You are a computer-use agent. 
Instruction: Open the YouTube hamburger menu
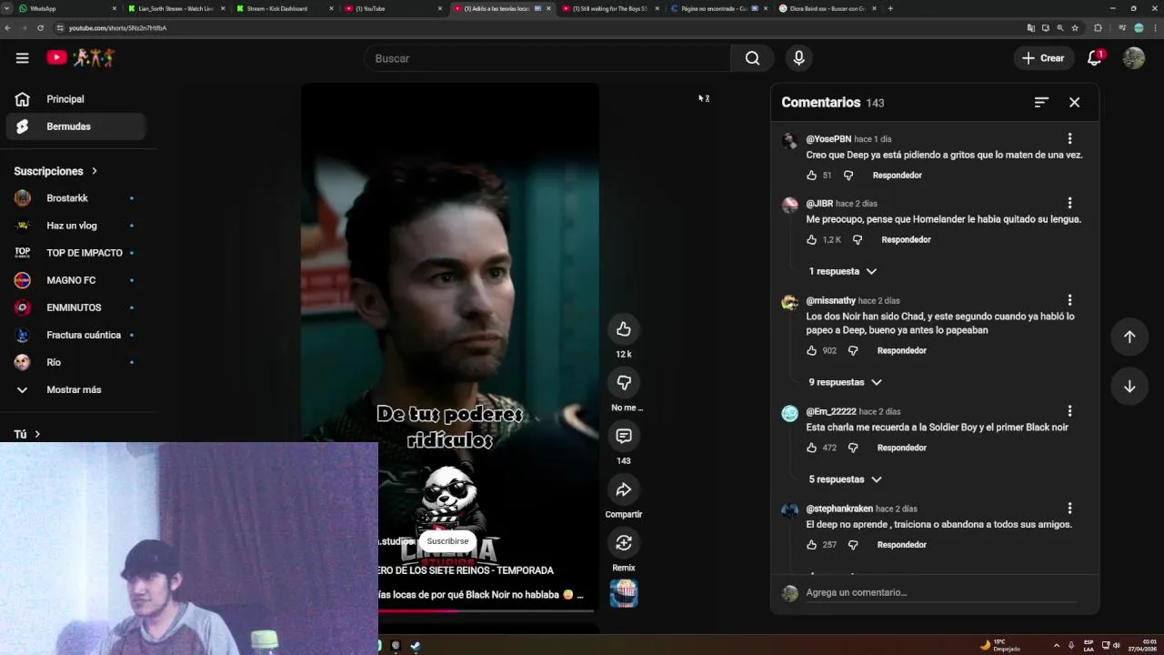[22, 58]
